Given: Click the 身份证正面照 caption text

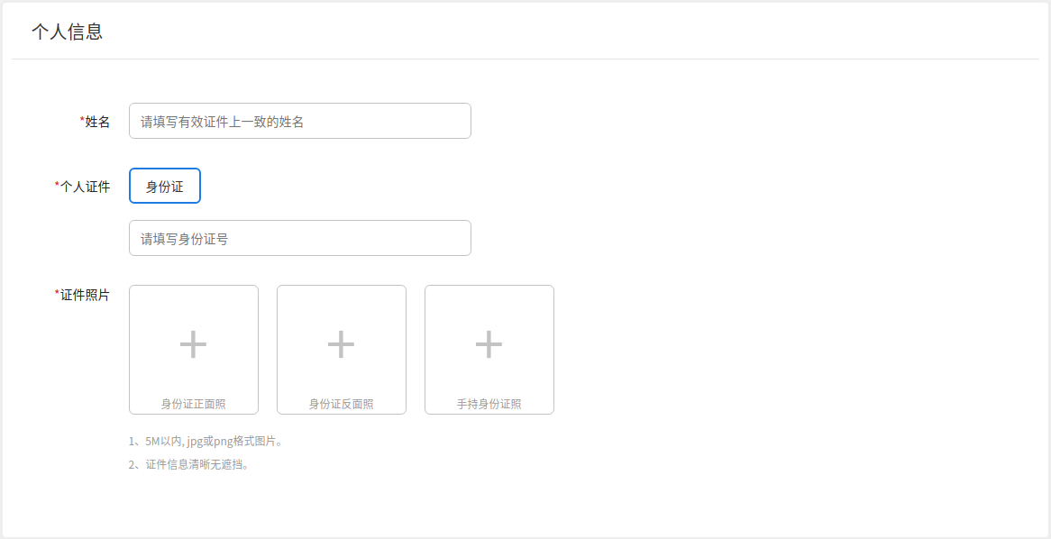Looking at the screenshot, I should coord(193,404).
